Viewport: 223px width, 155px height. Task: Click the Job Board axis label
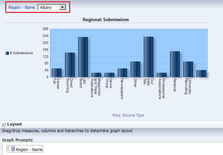(x=83, y=83)
